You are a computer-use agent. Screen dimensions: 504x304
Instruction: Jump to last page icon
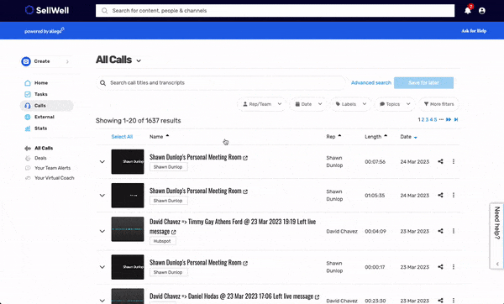[x=456, y=119]
